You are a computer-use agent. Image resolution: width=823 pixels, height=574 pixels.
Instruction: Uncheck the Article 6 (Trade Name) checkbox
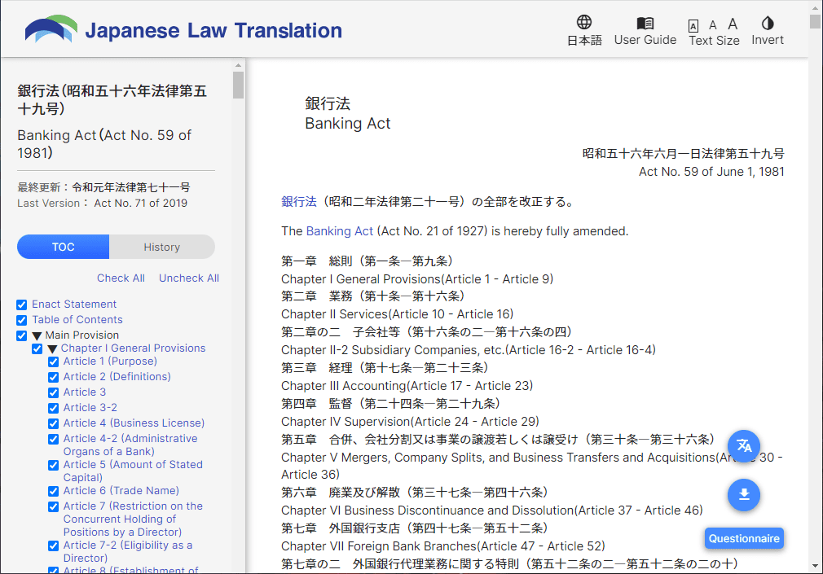tap(53, 492)
